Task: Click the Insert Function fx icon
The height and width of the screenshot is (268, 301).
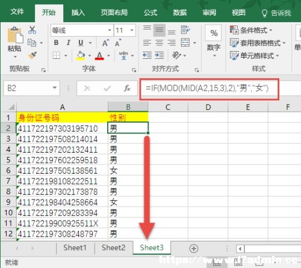Action: tap(127, 88)
